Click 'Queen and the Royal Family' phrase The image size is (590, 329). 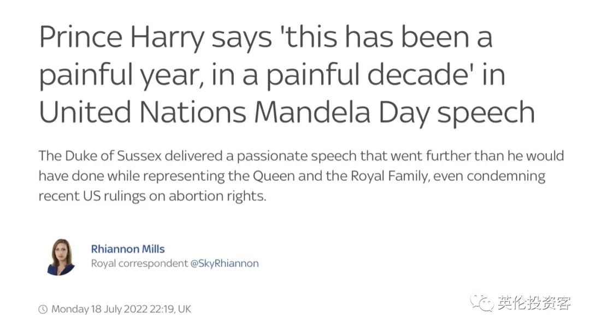click(x=341, y=176)
